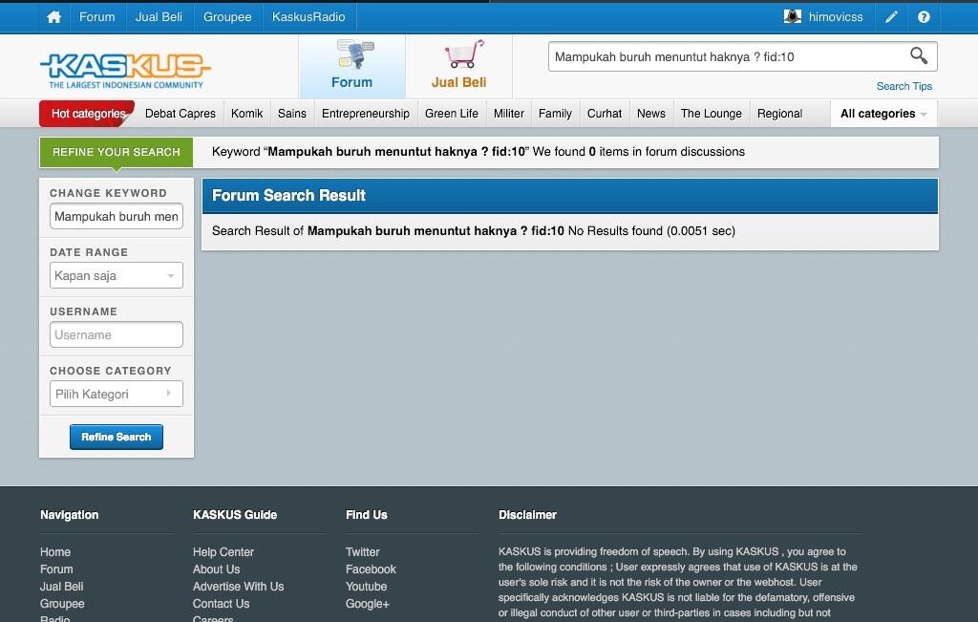Select the Forum section icon tab
Screen dimensions: 978x622
pos(351,66)
